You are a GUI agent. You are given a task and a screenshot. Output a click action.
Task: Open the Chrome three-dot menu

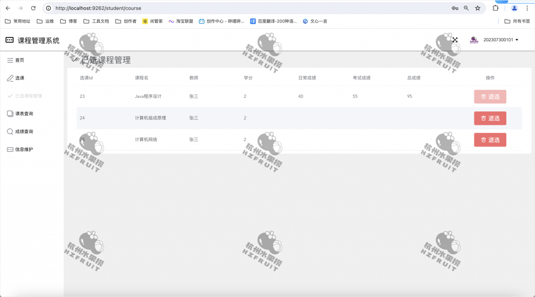[x=527, y=8]
